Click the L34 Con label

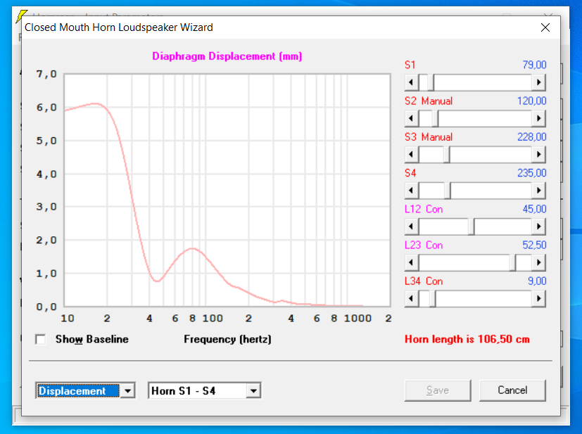[x=424, y=281]
